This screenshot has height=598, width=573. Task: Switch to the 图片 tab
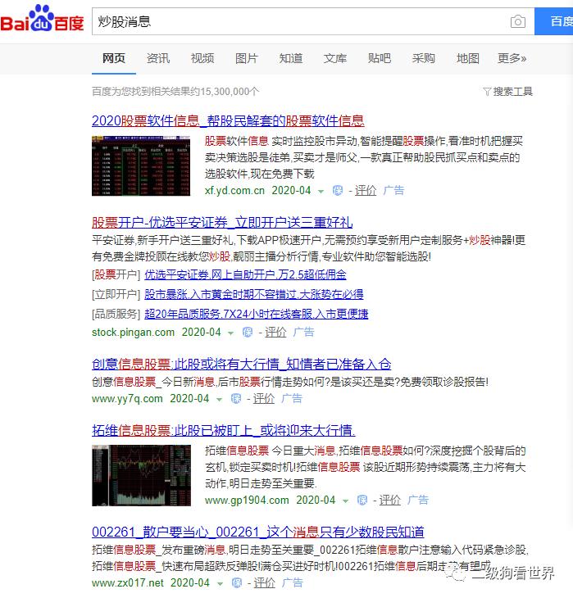[x=247, y=58]
